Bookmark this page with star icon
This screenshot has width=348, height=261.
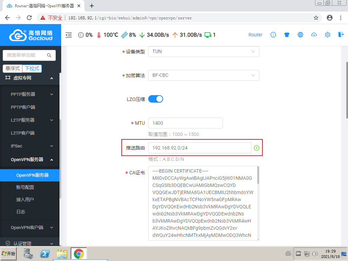point(316,18)
